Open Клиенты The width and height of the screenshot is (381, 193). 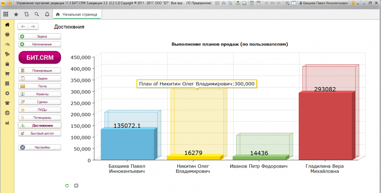[39, 94]
